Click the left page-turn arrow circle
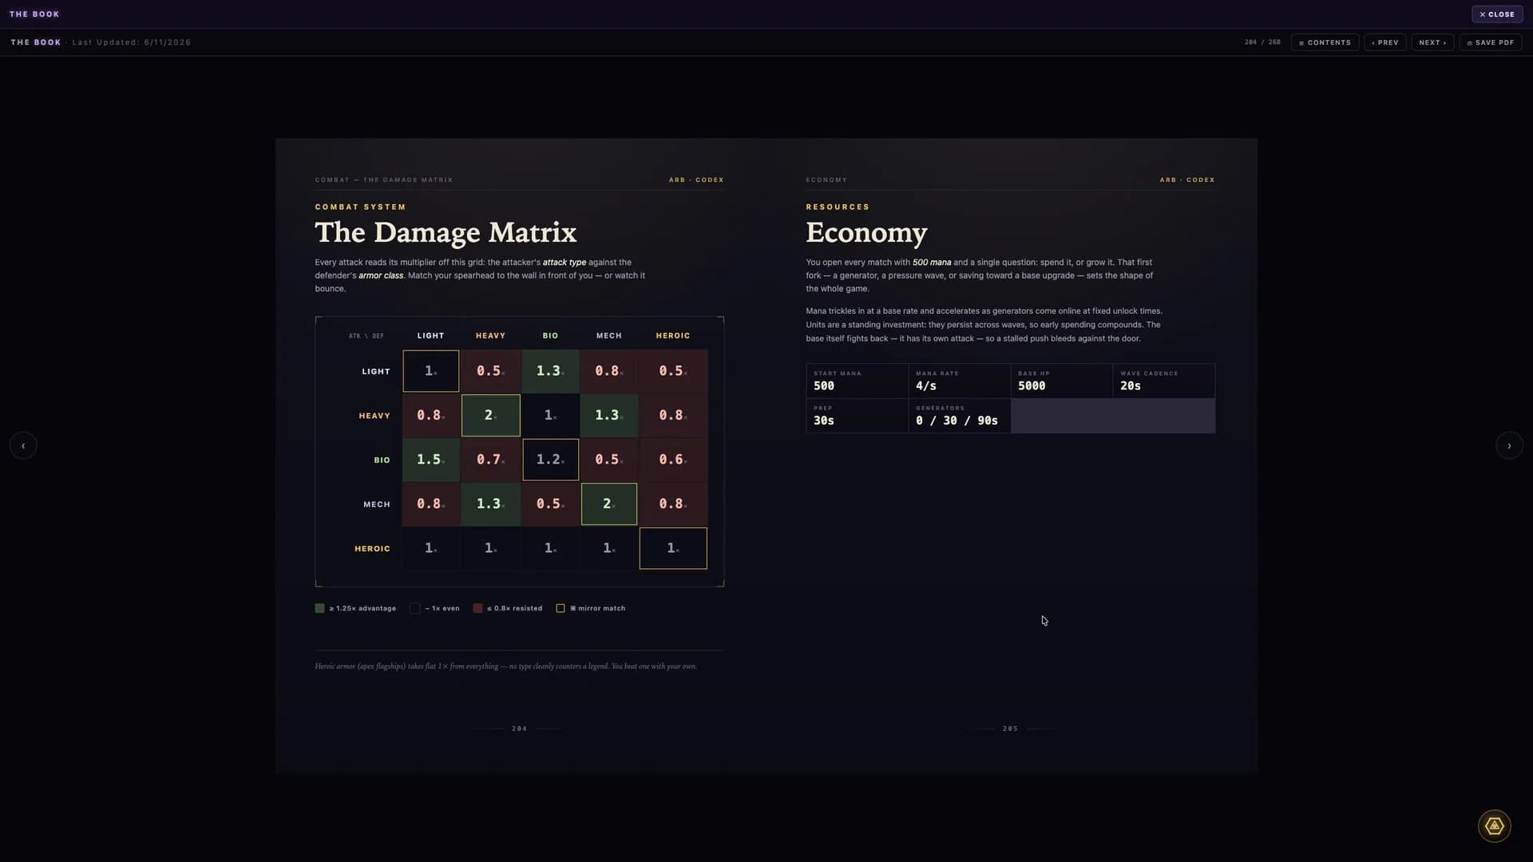The width and height of the screenshot is (1533, 862). coord(23,445)
